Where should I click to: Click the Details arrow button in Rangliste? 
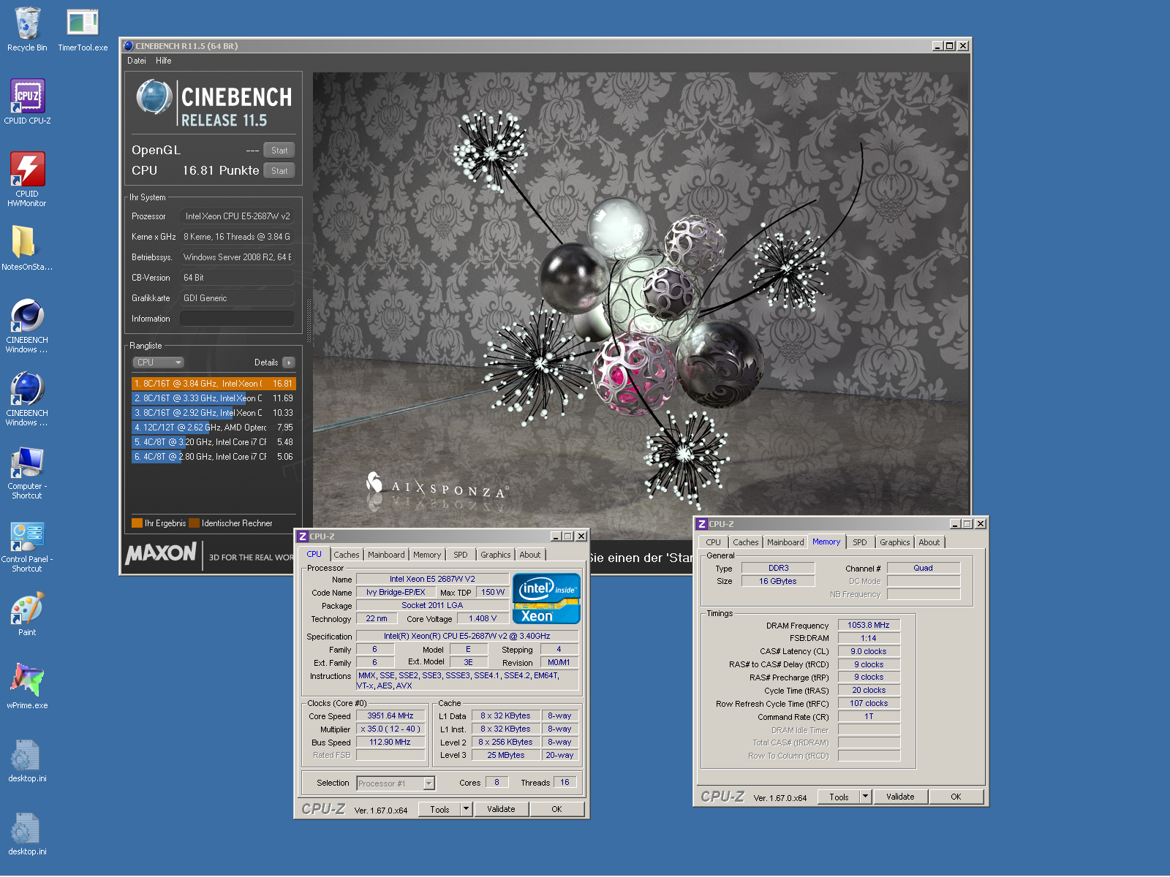click(289, 362)
